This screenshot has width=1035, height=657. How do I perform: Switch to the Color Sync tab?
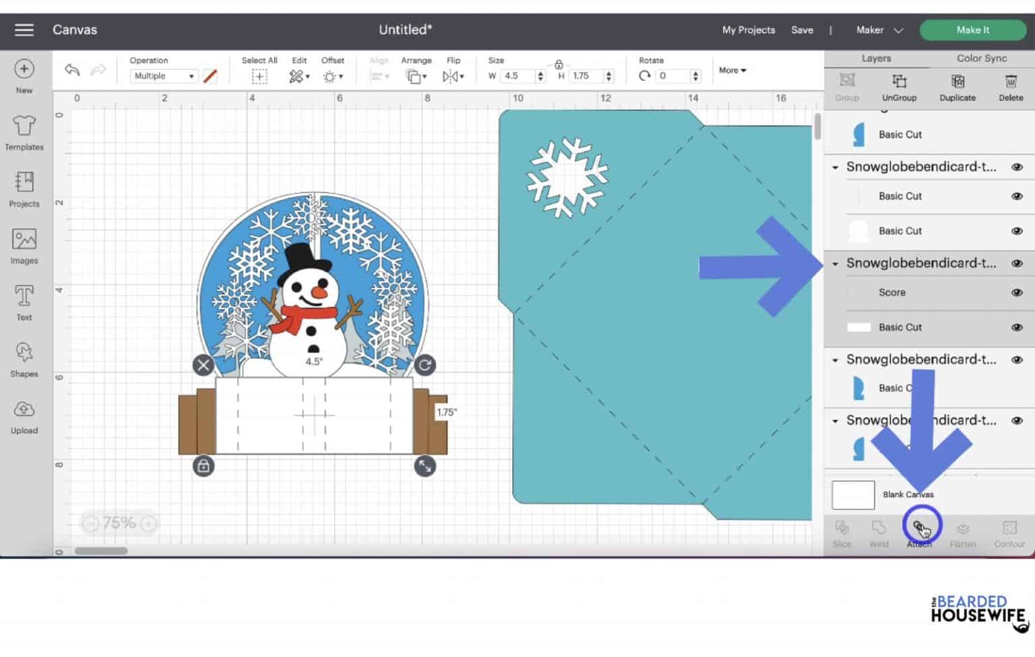point(980,59)
